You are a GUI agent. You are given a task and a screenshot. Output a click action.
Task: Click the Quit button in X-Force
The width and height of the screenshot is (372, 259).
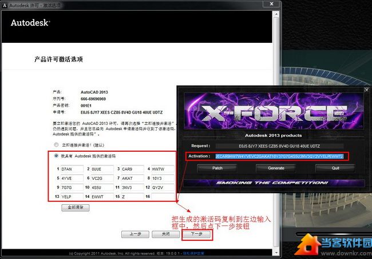pos(335,168)
